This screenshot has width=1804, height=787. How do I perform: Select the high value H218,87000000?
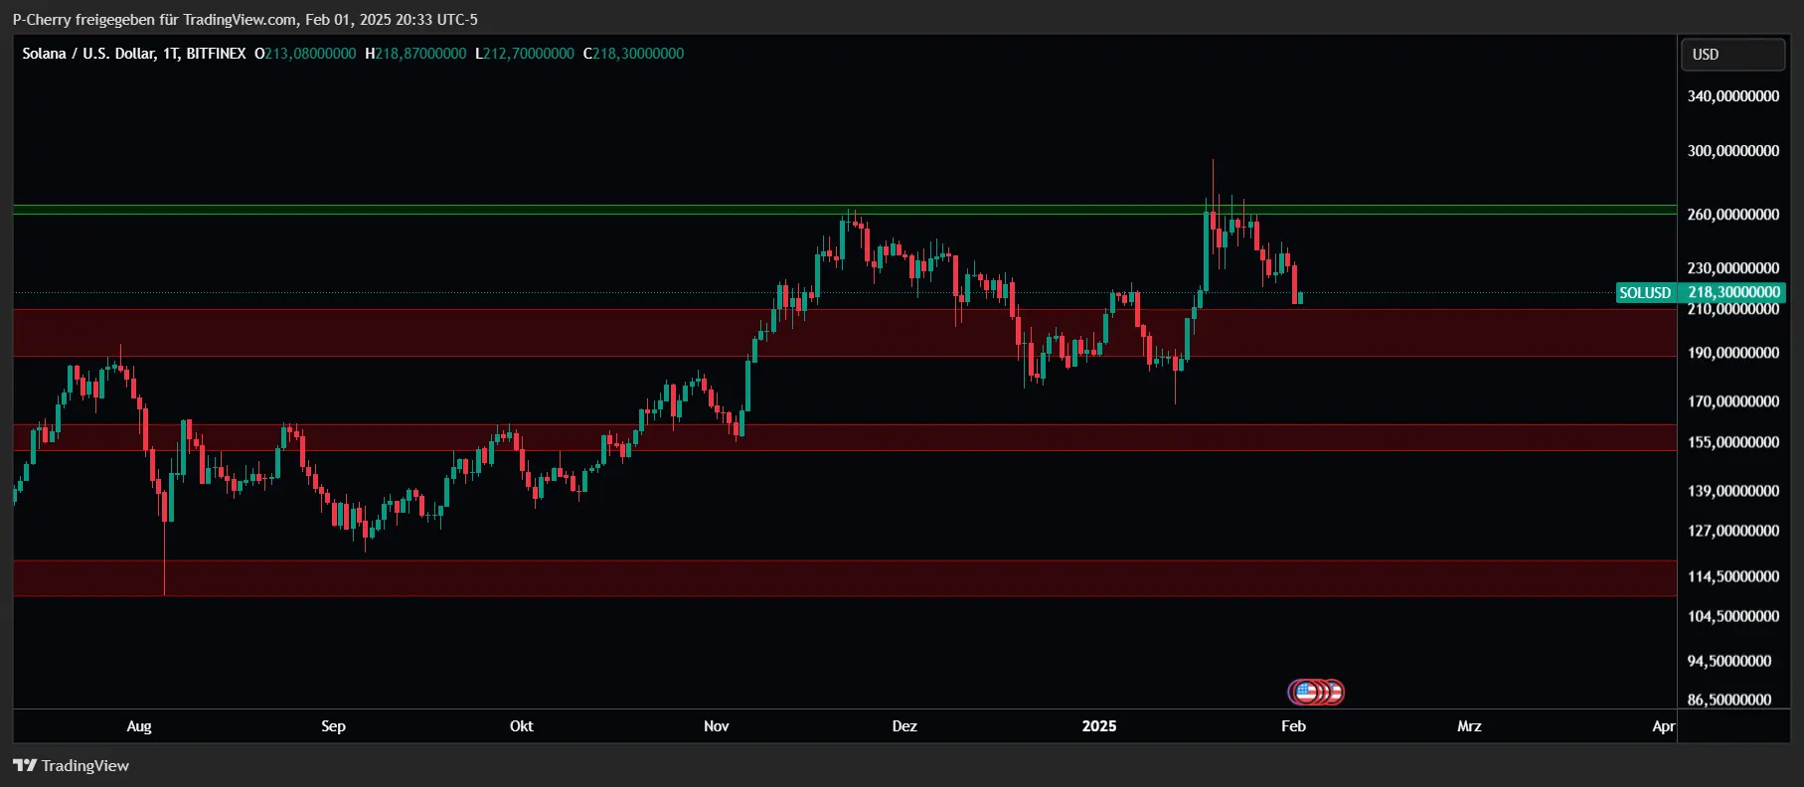[415, 54]
